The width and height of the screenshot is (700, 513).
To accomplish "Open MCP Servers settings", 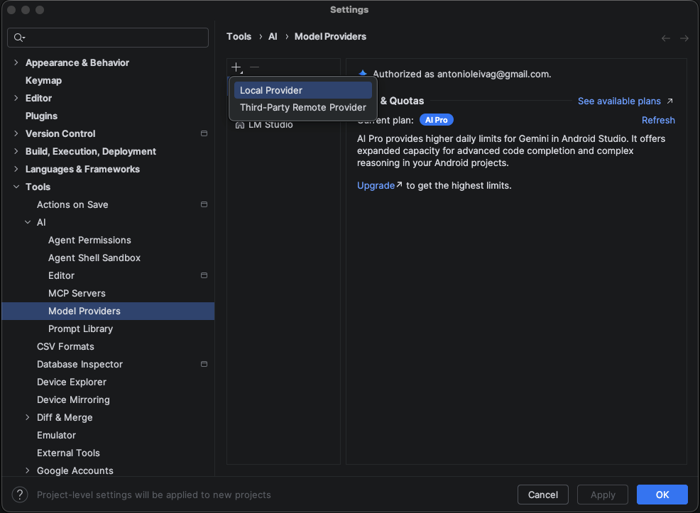I will (77, 293).
